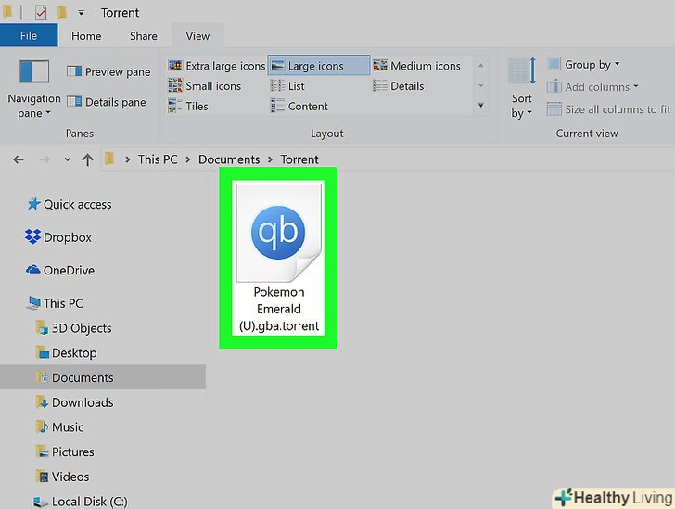Expand chevron after This PC breadcrumb

tap(188, 159)
